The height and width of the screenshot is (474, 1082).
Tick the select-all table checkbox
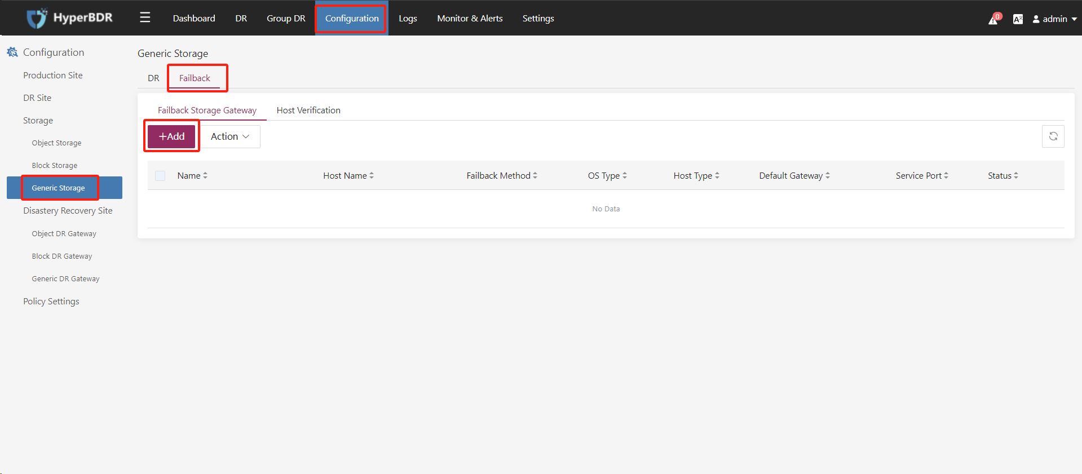[x=160, y=176]
